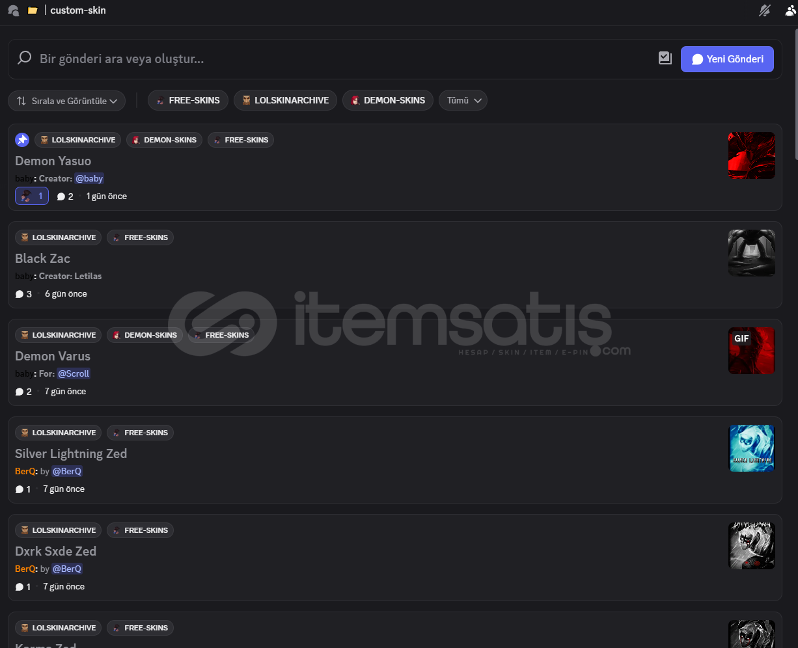Open the checklist icon beside Yeni Gönderi
The width and height of the screenshot is (798, 648).
click(665, 59)
